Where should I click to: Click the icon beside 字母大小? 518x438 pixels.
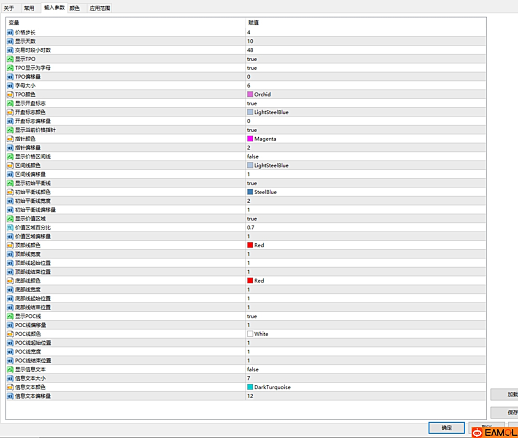tap(10, 86)
